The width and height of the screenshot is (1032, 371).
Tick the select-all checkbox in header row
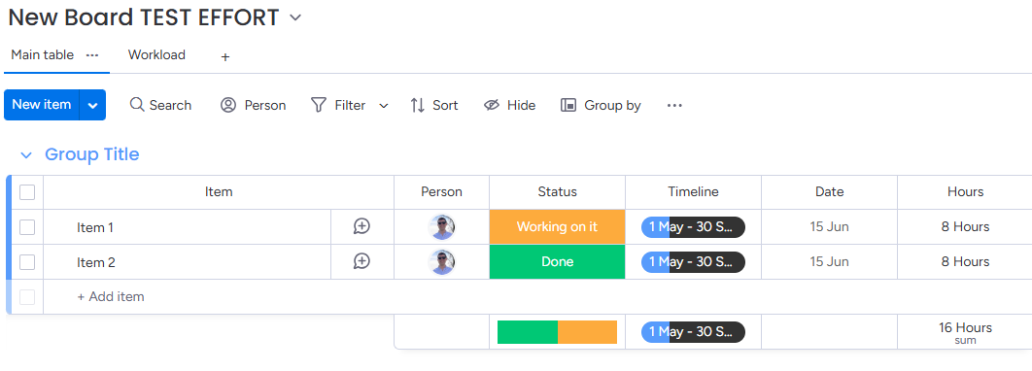pyautogui.click(x=27, y=192)
